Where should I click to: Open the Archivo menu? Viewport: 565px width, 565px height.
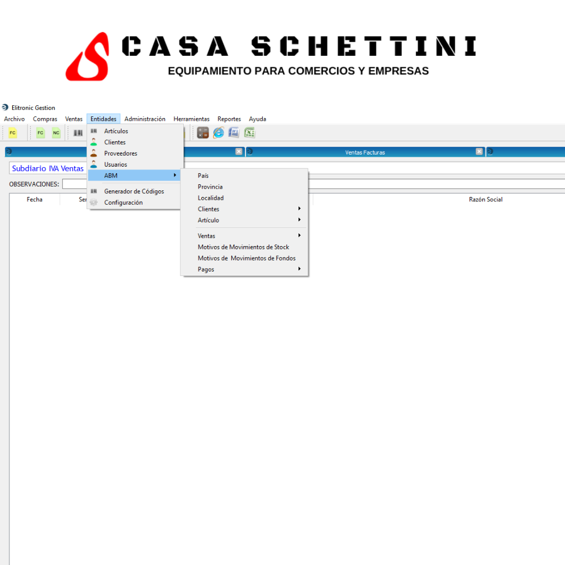14,119
